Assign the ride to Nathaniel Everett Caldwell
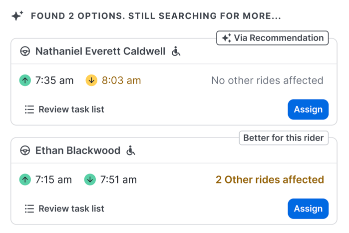 click(x=308, y=109)
